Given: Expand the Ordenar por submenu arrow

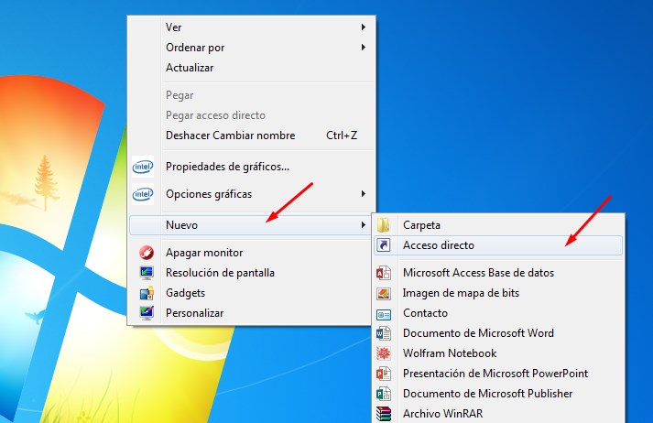Looking at the screenshot, I should pos(364,48).
